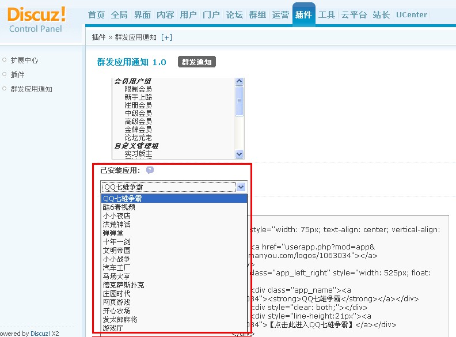Image resolution: width=456 pixels, height=337 pixels.
Task: Click user group list scroll-up arrow
Action: point(239,81)
